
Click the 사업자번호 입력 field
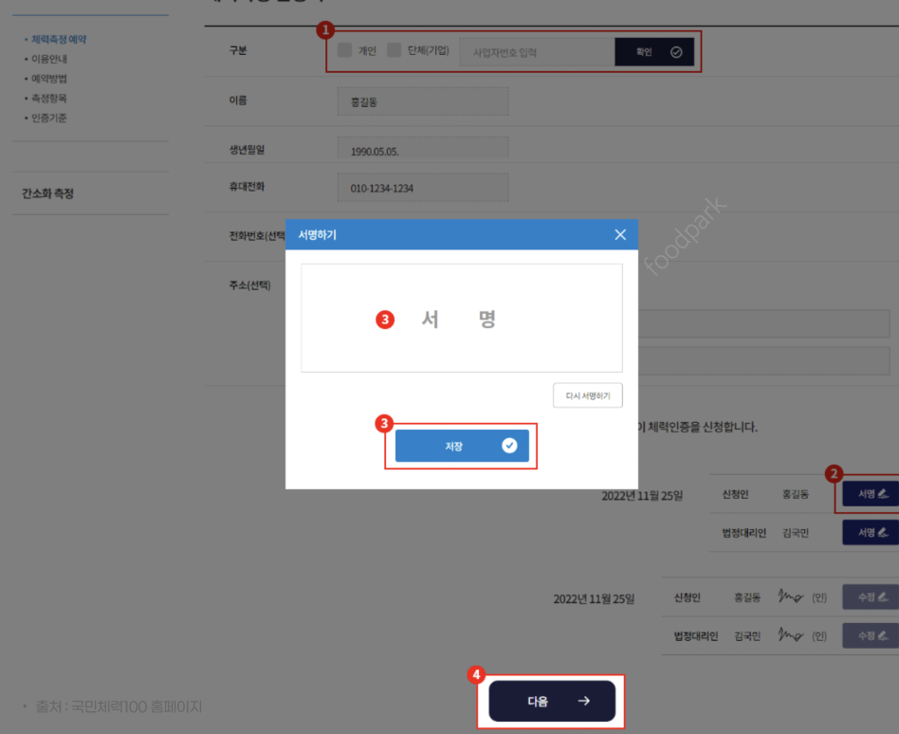pyautogui.click(x=538, y=52)
